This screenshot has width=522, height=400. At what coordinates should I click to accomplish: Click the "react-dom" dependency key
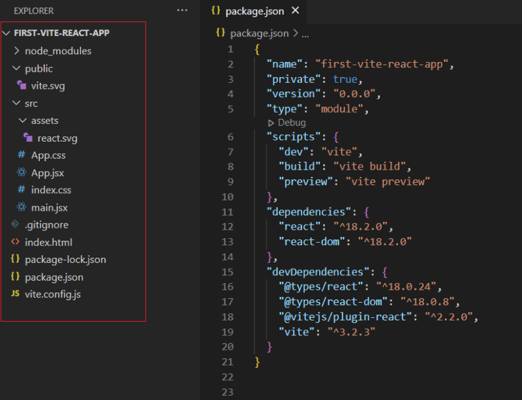tap(312, 241)
